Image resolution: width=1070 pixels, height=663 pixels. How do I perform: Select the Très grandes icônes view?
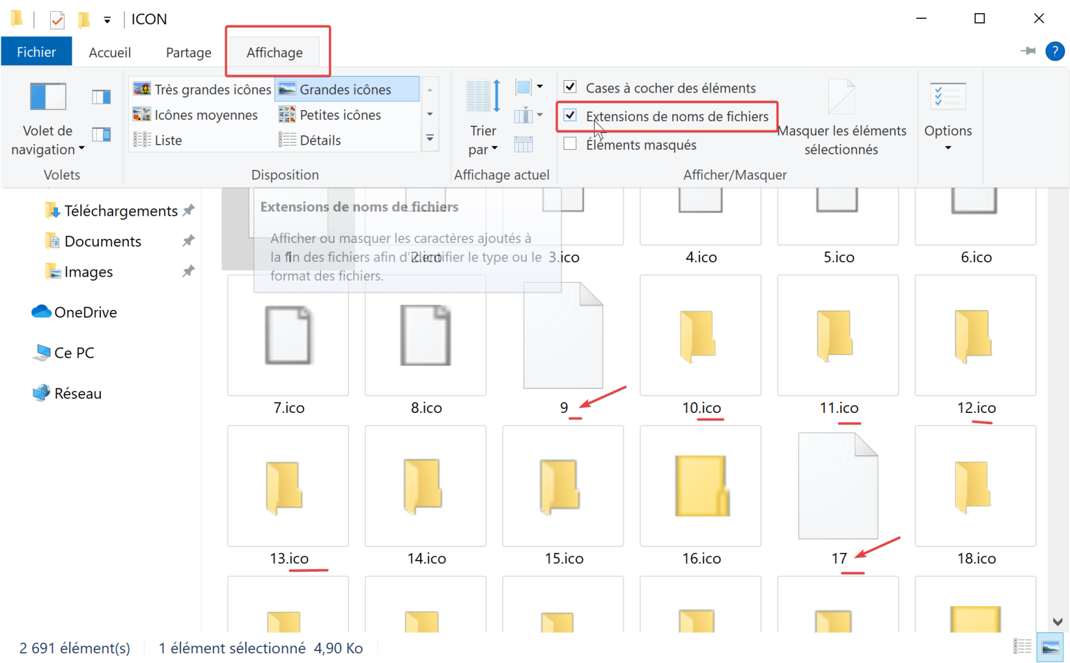(203, 89)
